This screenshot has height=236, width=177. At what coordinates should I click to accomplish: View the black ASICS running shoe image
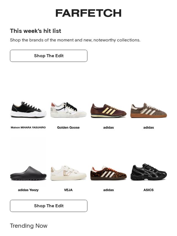tap(149, 172)
